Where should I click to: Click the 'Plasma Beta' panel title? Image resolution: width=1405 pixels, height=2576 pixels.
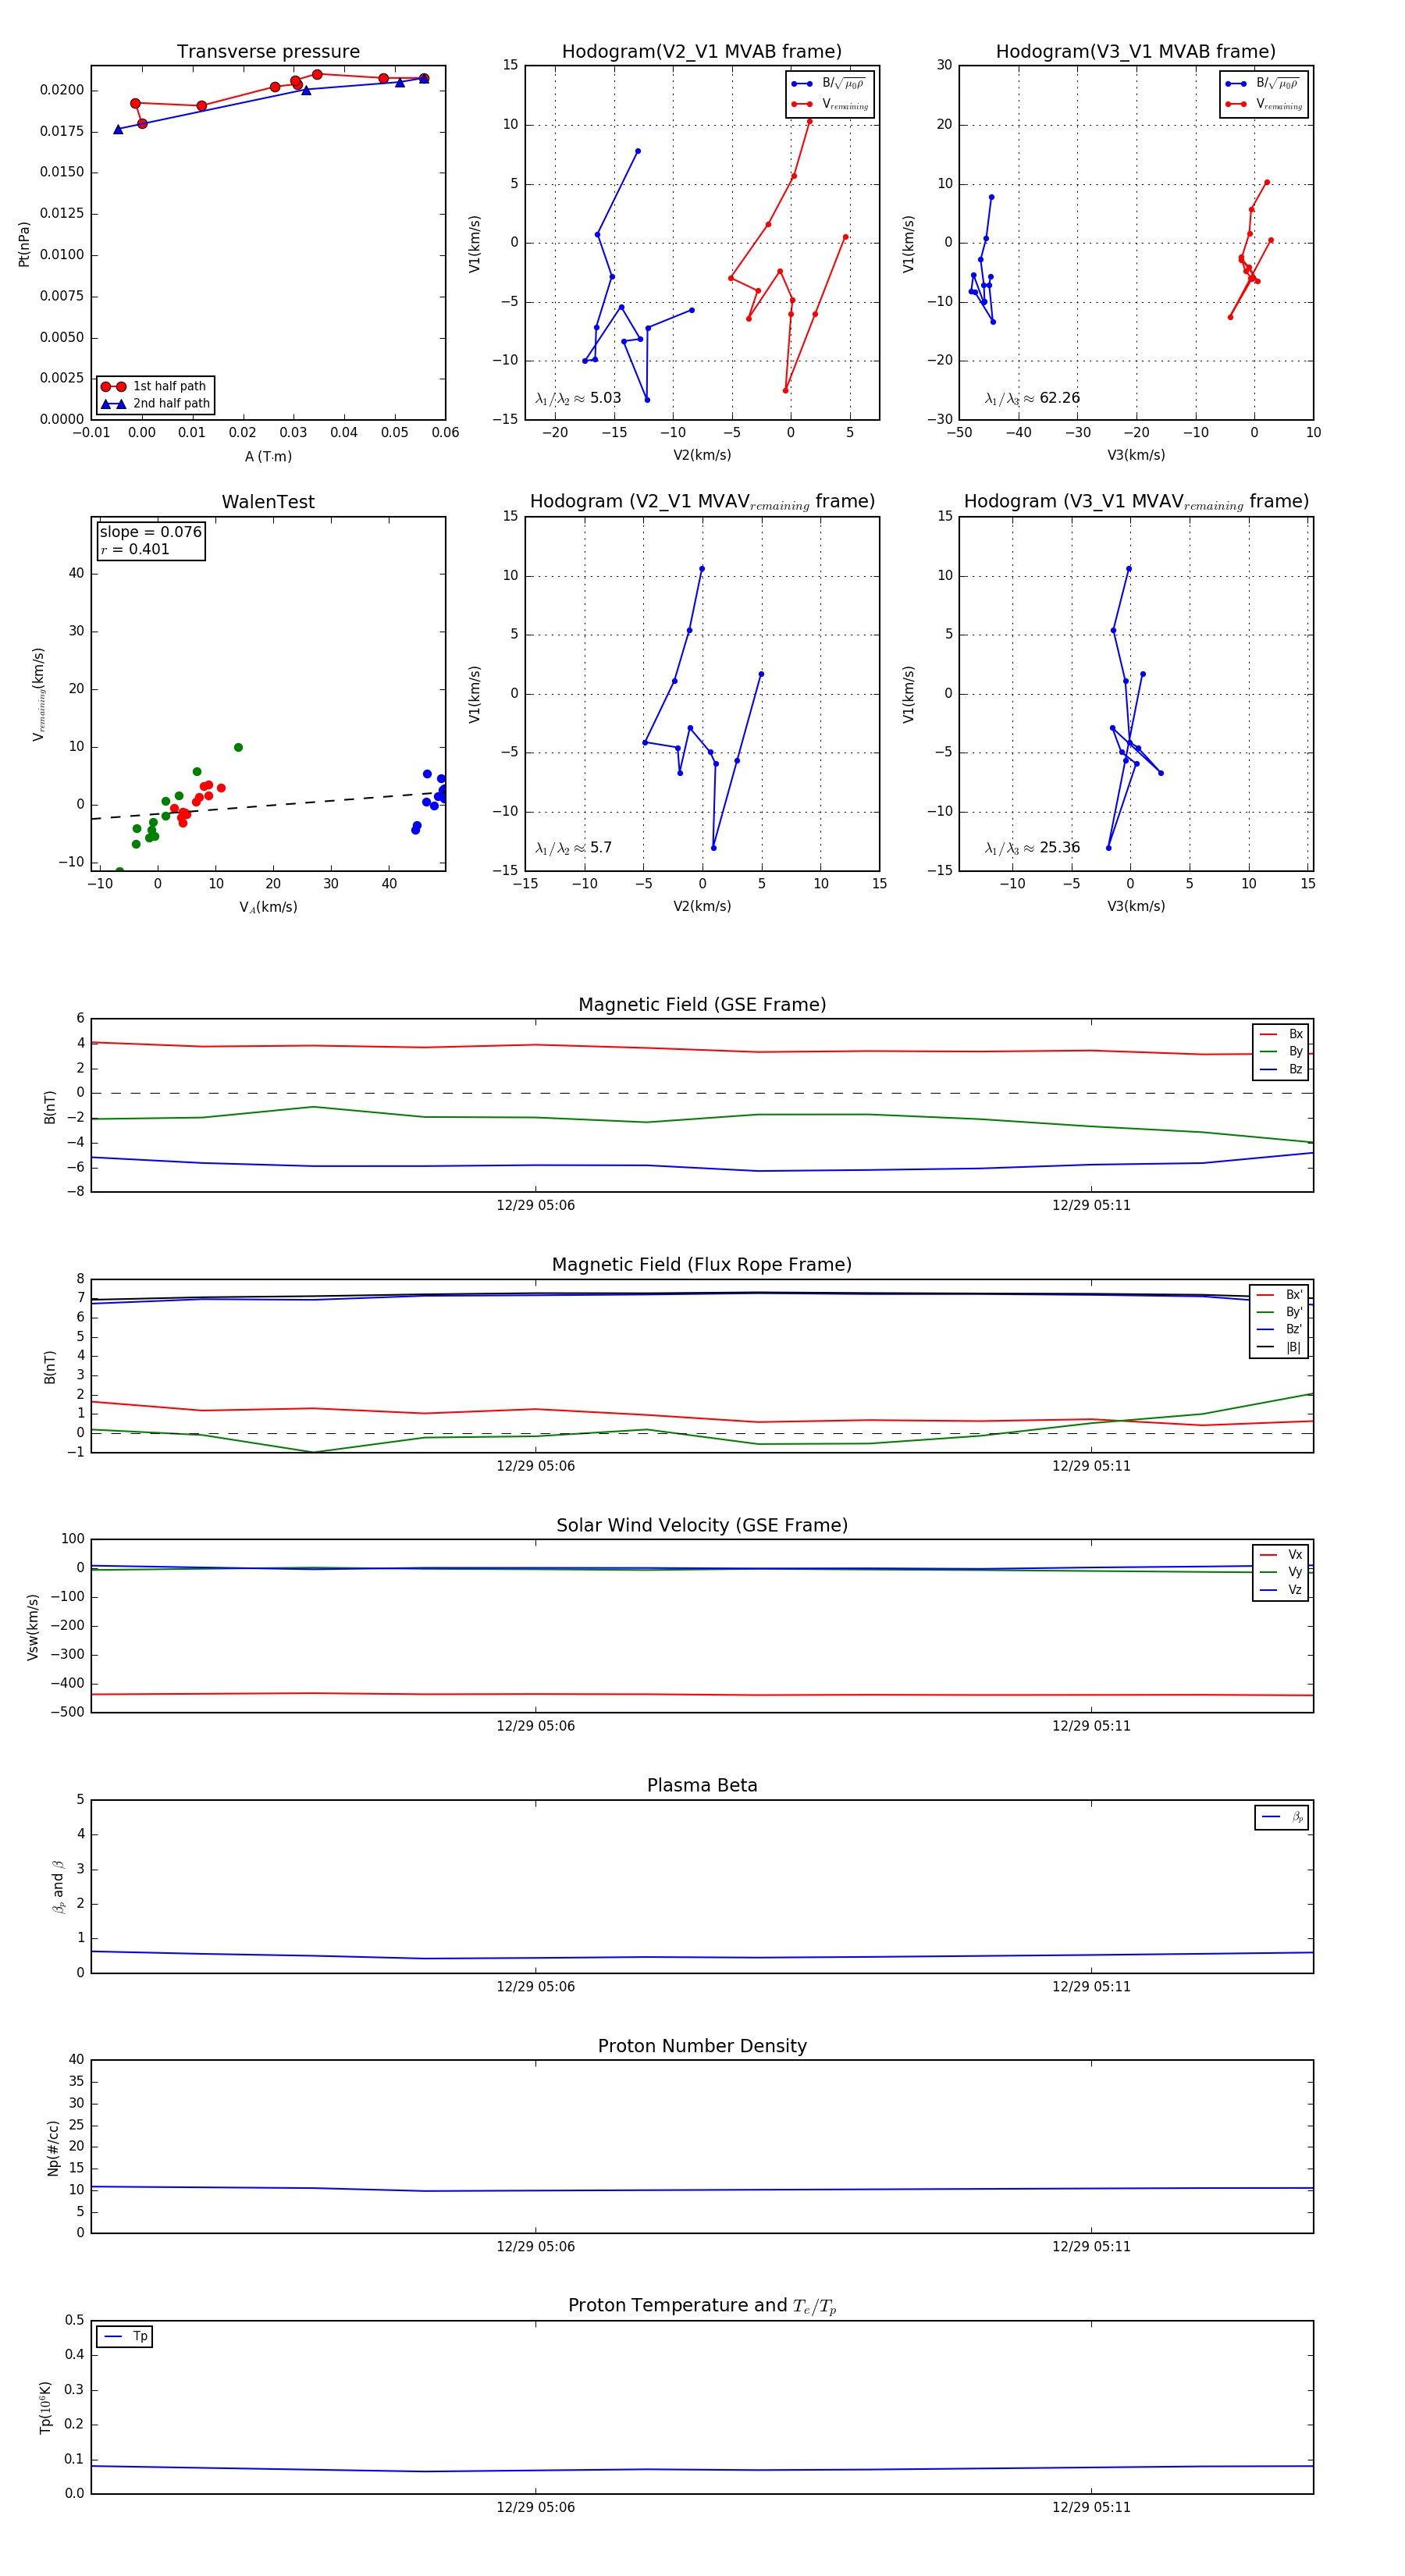702,1785
